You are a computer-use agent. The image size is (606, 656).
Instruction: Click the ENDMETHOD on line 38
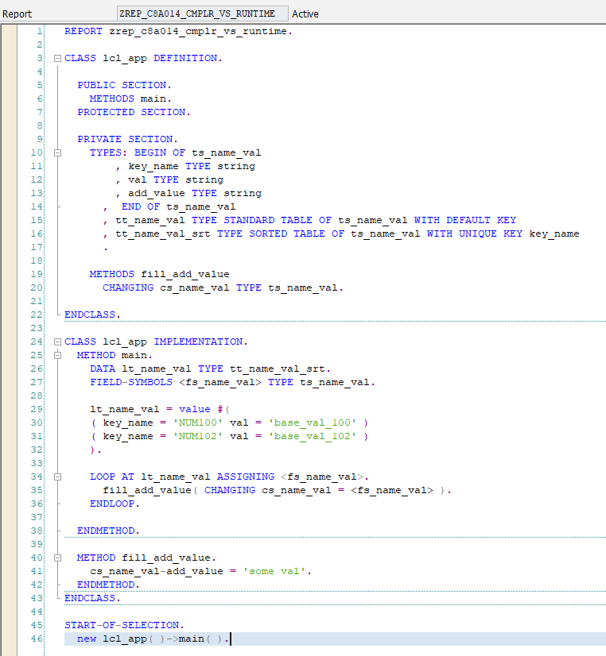click(x=108, y=531)
